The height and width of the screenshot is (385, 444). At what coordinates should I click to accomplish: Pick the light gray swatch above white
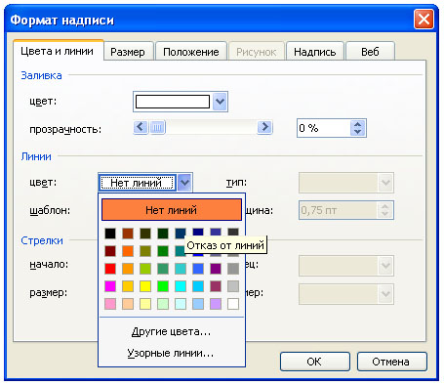[233, 286]
